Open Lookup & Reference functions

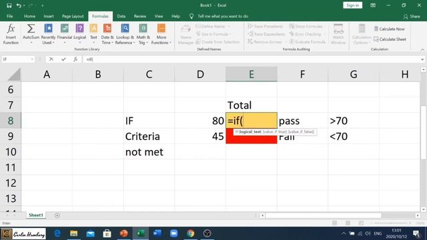click(x=125, y=34)
